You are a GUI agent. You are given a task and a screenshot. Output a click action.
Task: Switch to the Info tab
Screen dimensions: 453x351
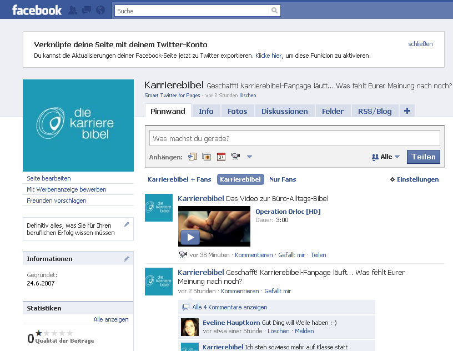206,111
